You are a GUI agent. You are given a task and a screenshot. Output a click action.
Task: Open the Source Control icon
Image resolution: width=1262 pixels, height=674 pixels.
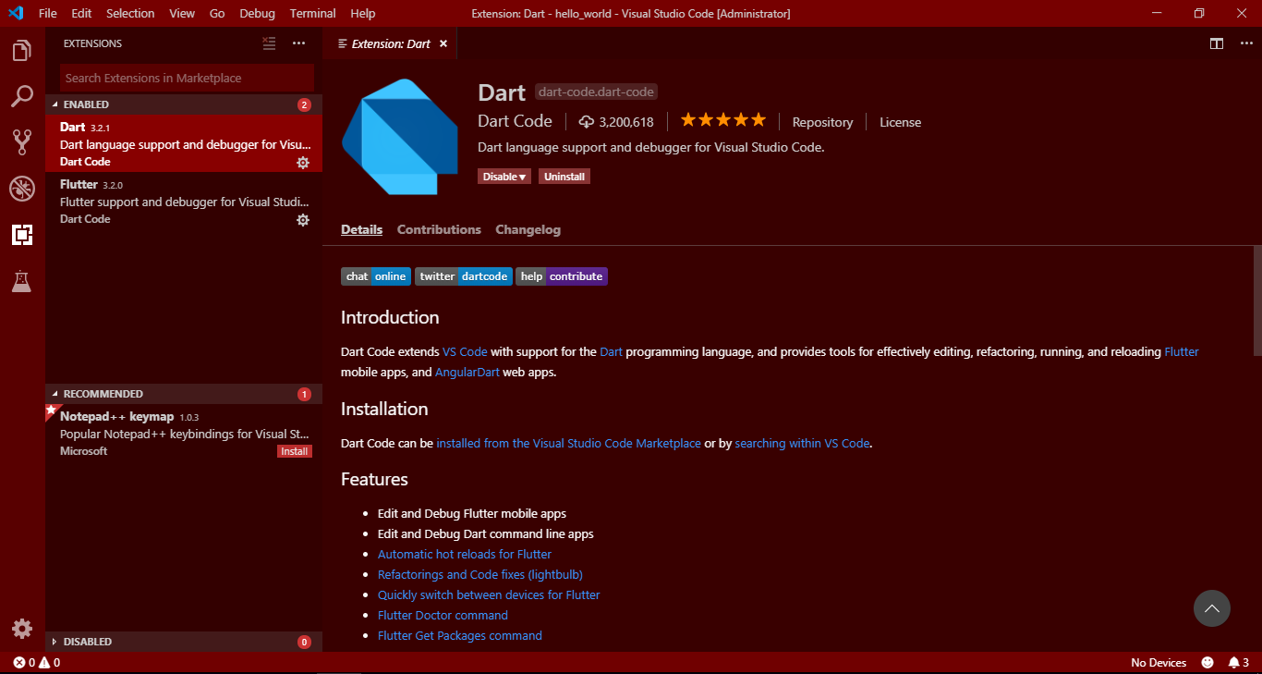[22, 143]
